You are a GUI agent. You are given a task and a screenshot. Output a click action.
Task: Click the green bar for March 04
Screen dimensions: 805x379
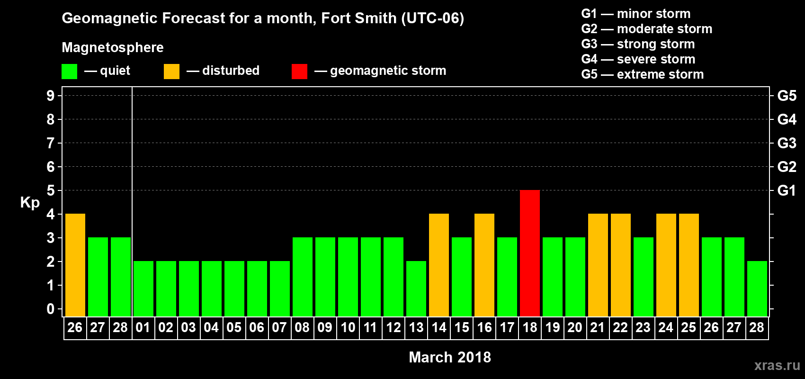coord(212,289)
